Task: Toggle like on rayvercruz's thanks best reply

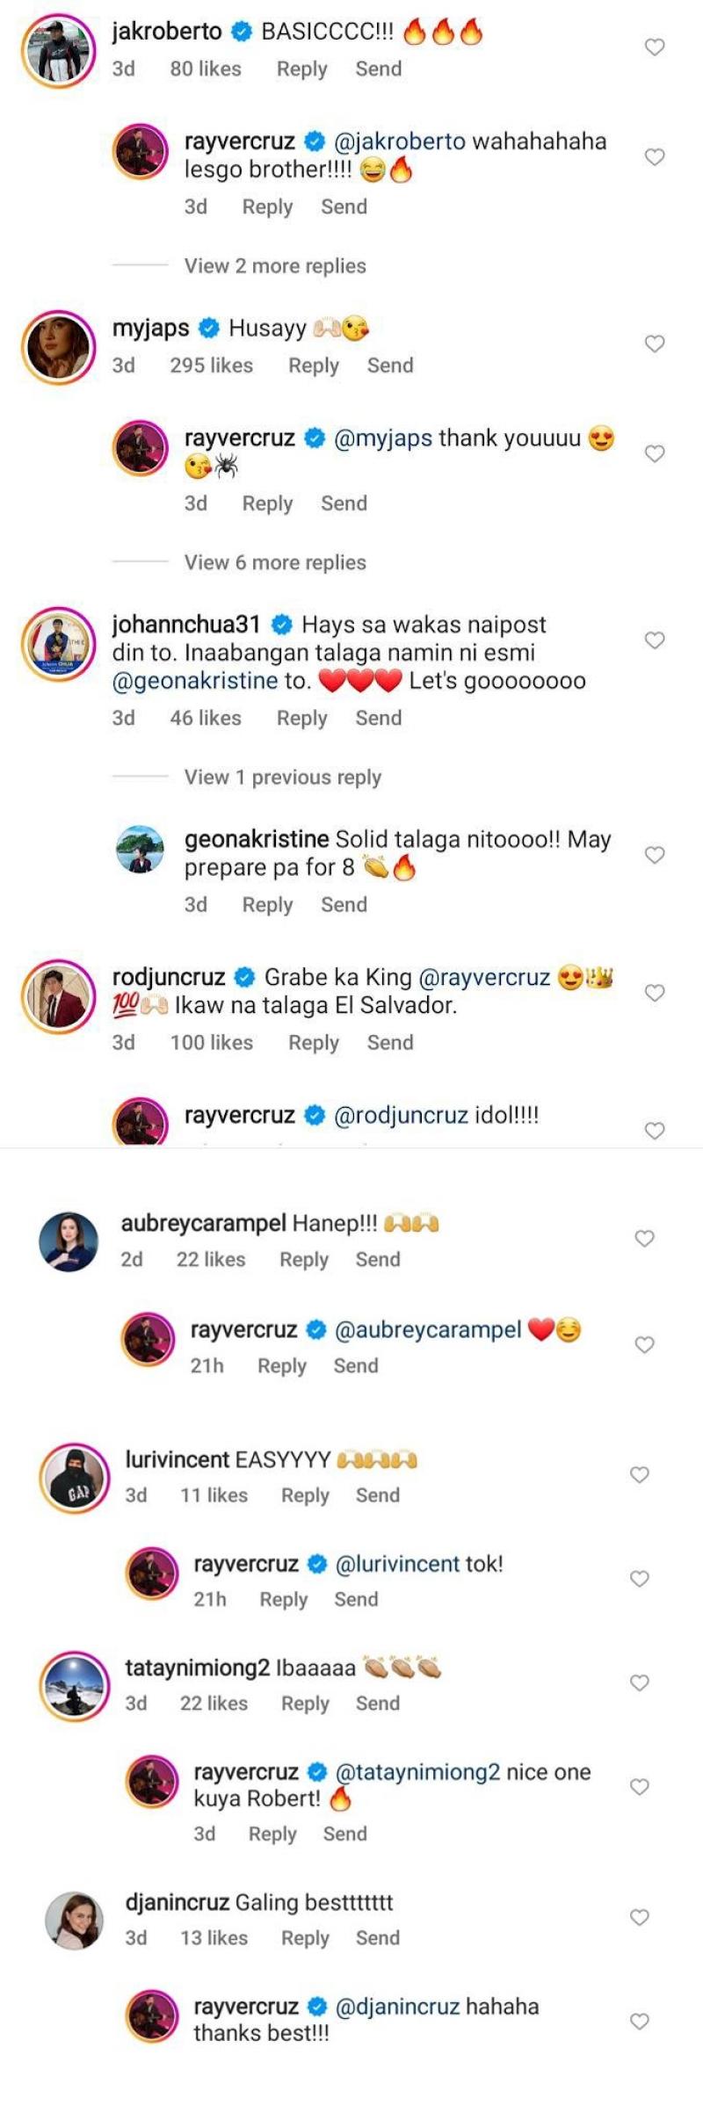Action: 640,2022
